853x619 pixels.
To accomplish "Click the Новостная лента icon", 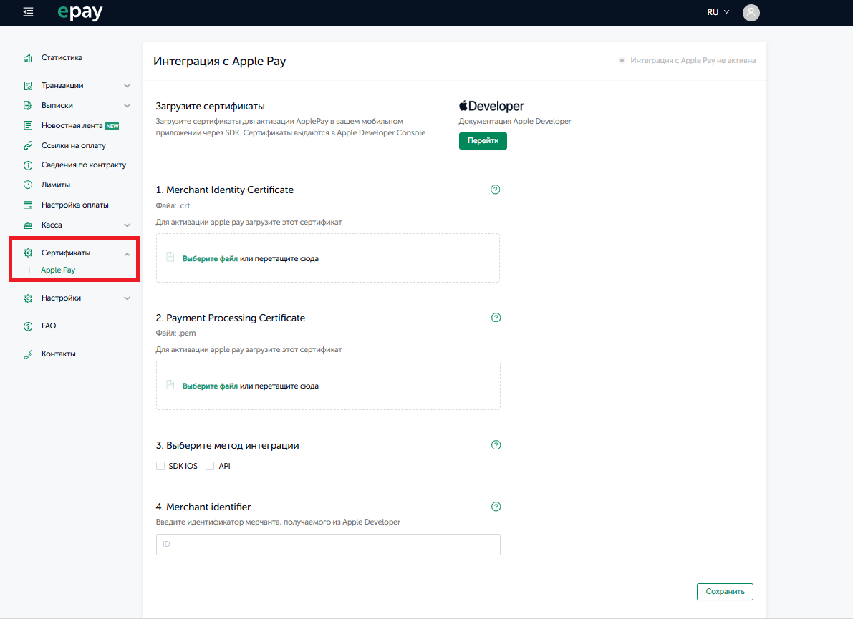I will pos(28,125).
